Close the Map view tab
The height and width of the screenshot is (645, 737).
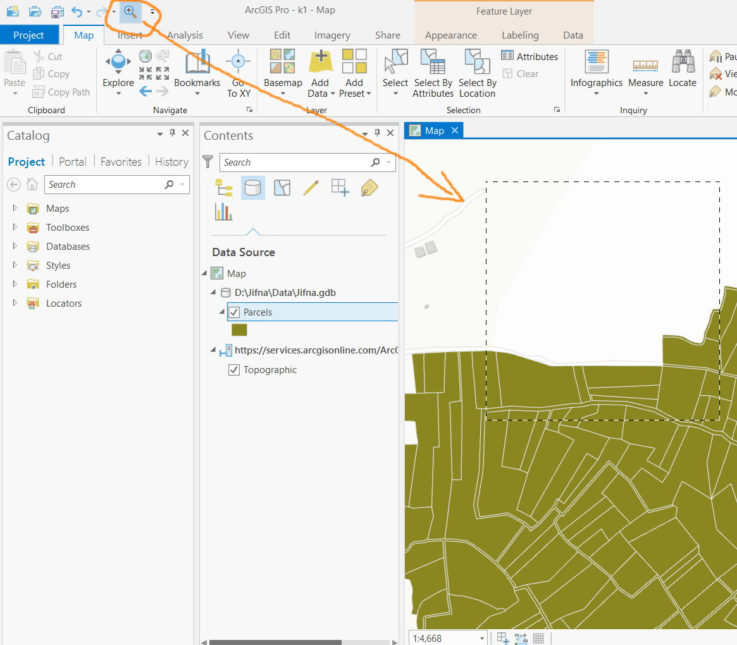tap(454, 130)
